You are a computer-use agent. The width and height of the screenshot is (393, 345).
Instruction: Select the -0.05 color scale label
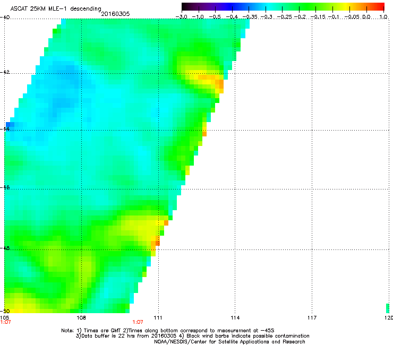tap(352, 17)
